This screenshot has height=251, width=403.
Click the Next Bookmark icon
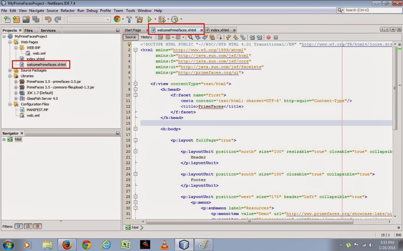coord(235,37)
